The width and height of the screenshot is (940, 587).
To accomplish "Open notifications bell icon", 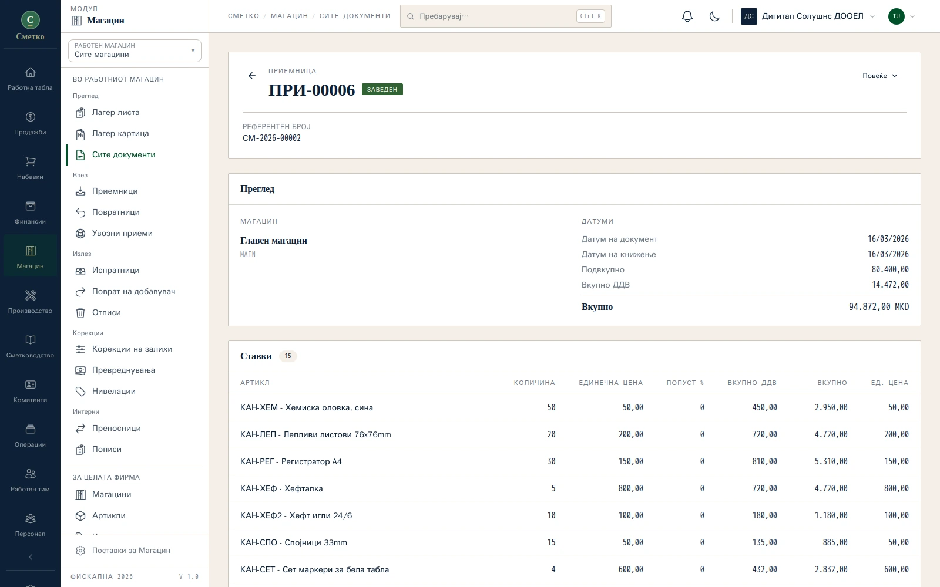I will 687,16.
